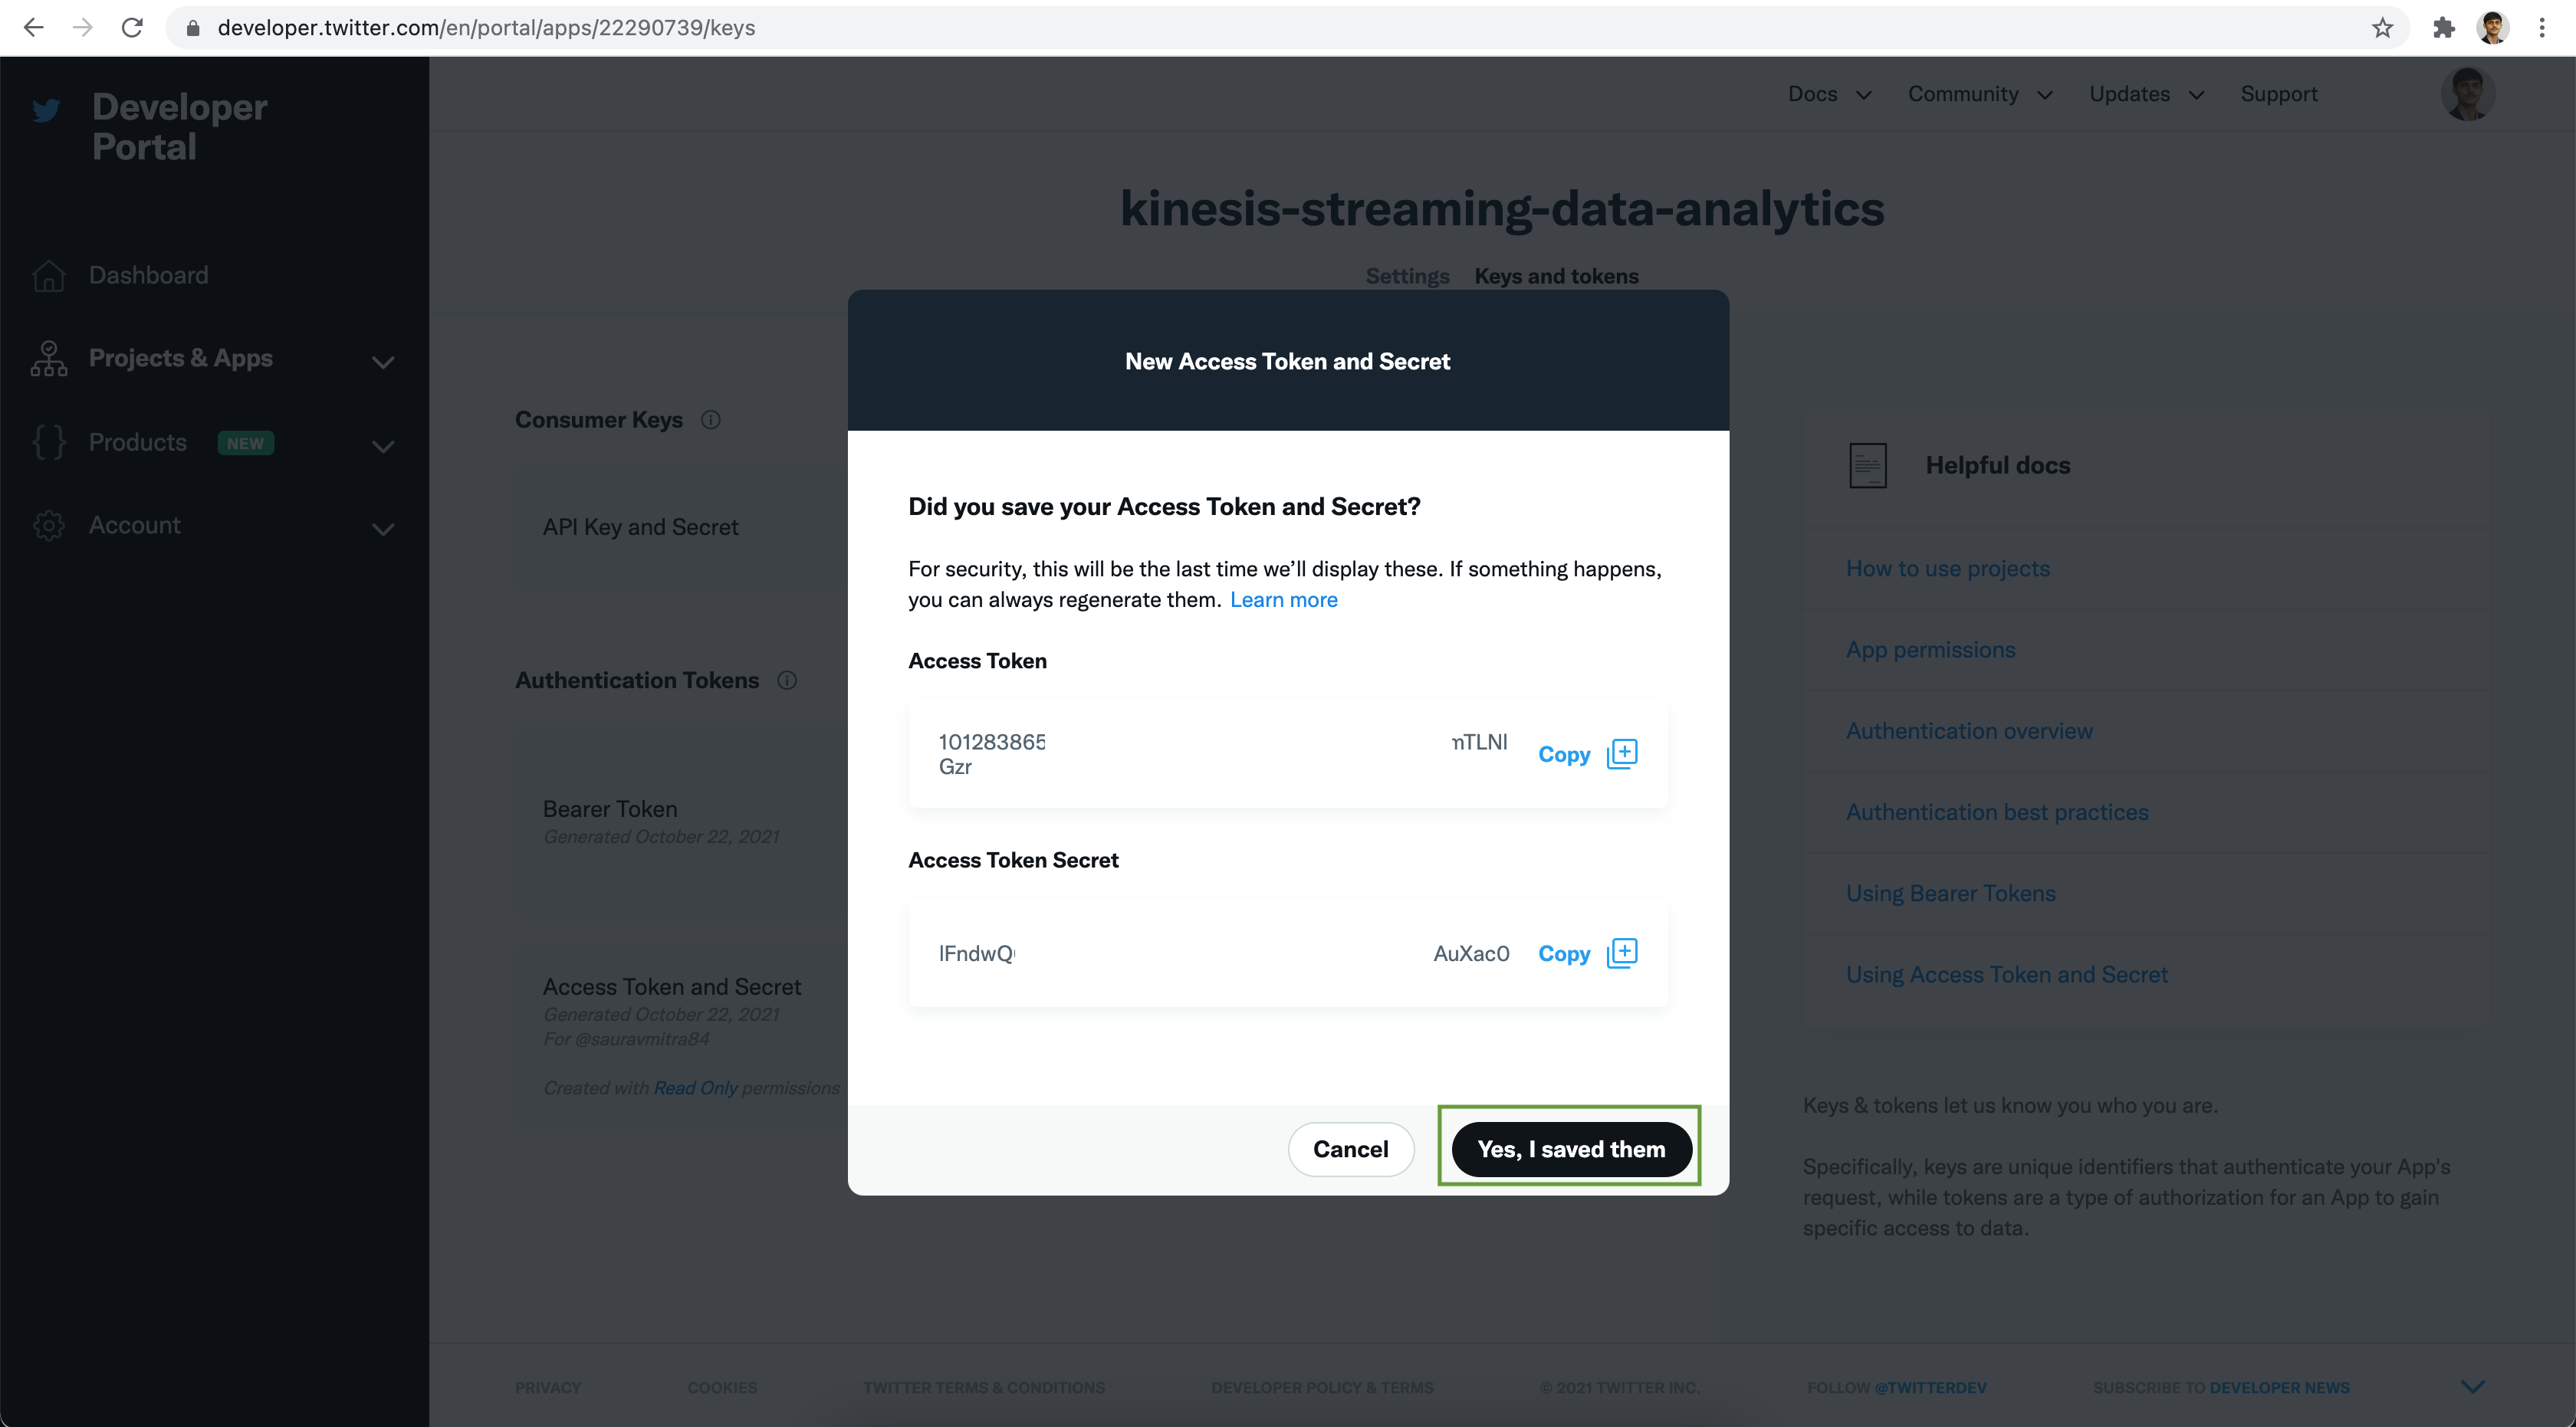Click the Keys and tokens tab
Image resolution: width=2576 pixels, height=1427 pixels.
[x=1555, y=276]
